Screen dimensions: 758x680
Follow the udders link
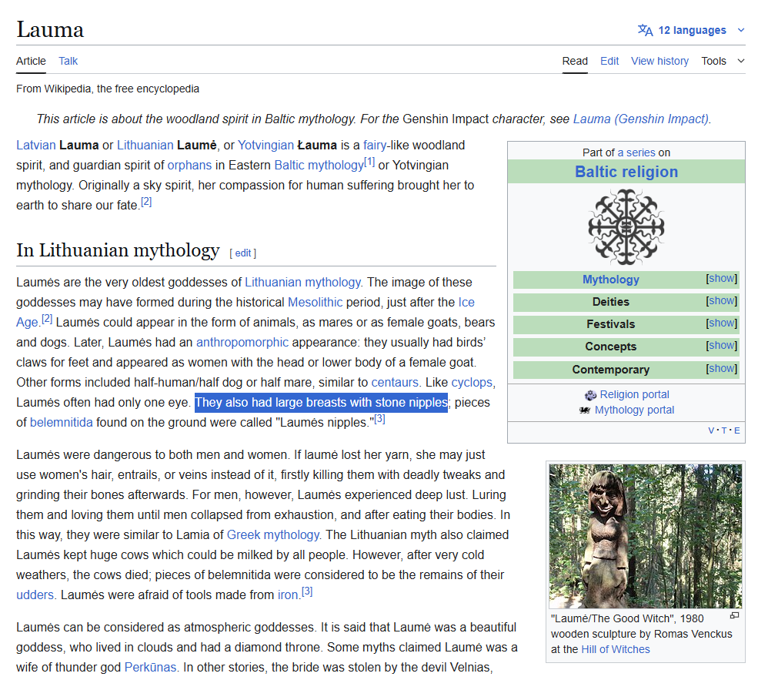(35, 595)
